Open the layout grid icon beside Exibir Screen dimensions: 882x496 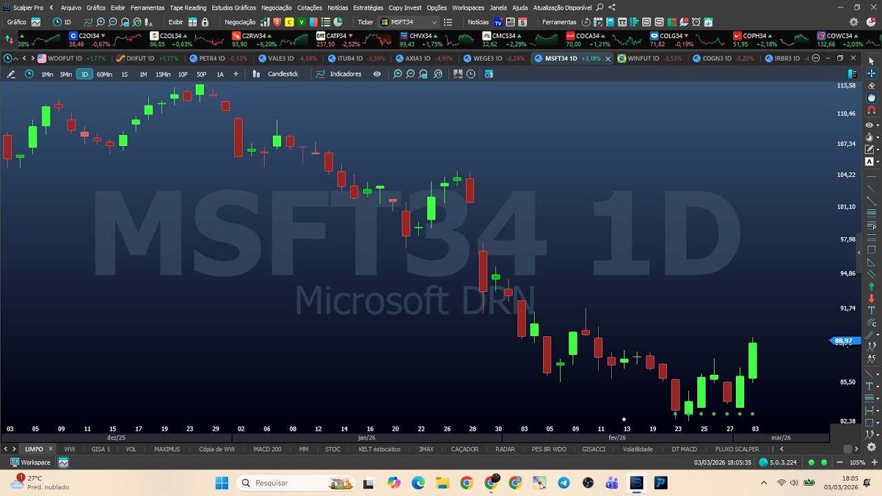point(192,22)
